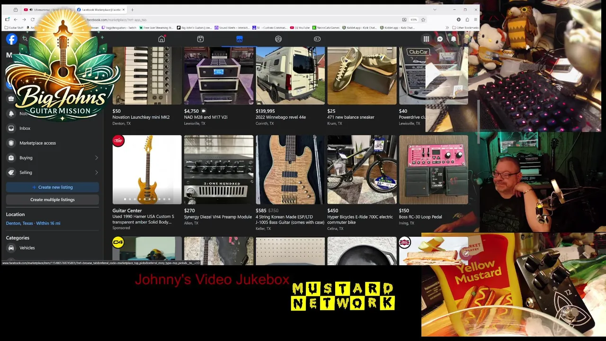Click 'Boss RC-30 Loop Pedal' title
Image resolution: width=606 pixels, height=341 pixels.
pos(420,217)
